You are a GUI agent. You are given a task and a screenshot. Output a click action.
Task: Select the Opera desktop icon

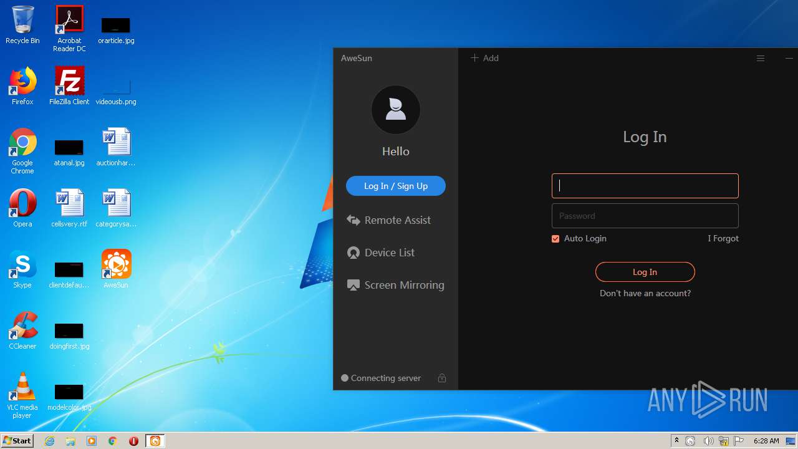(x=22, y=208)
